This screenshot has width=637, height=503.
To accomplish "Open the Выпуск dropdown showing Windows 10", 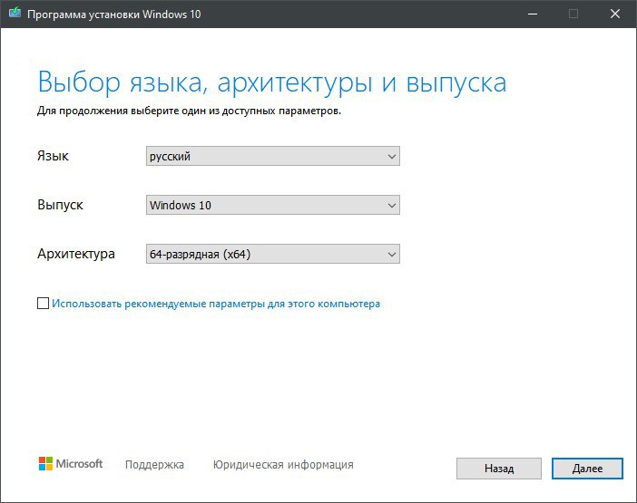I will [x=273, y=205].
